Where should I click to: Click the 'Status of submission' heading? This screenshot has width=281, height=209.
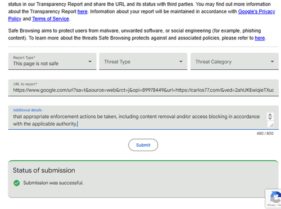pos(44,170)
